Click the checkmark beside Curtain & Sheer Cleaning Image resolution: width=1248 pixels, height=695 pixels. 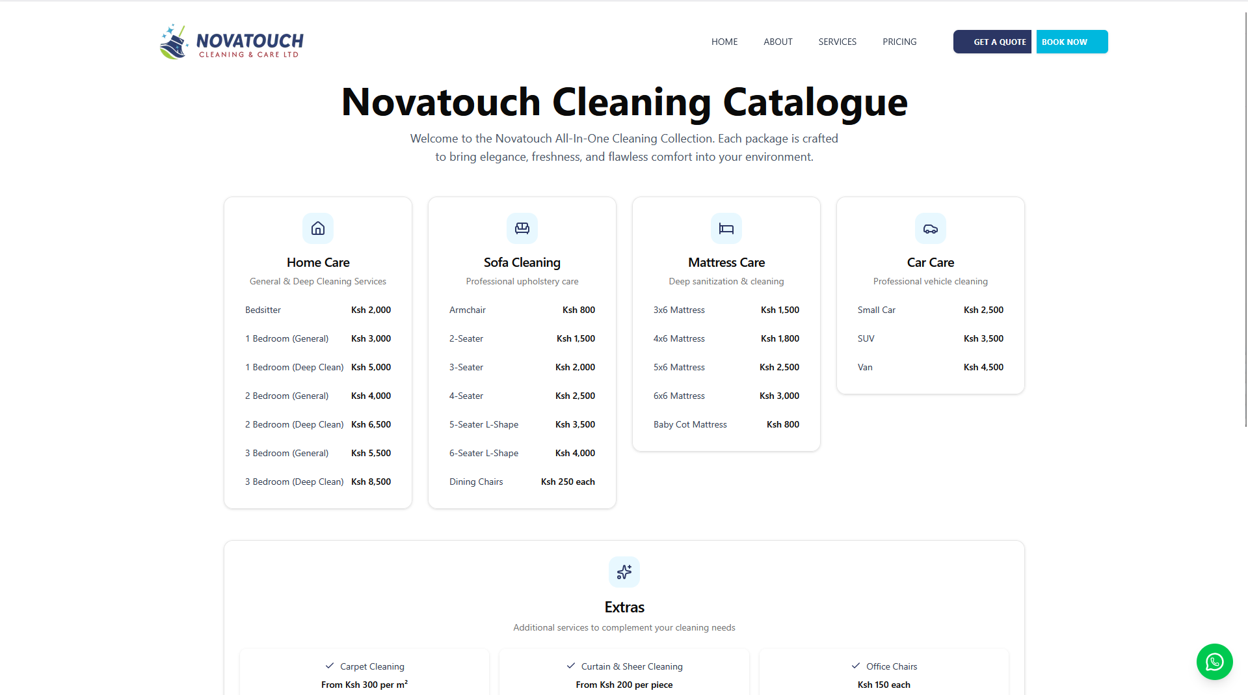[x=571, y=666]
